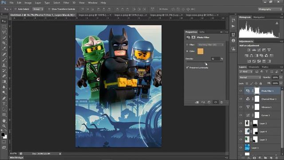Open the Warming Filter dropdown
This screenshot has height=160, width=284.
point(210,44)
